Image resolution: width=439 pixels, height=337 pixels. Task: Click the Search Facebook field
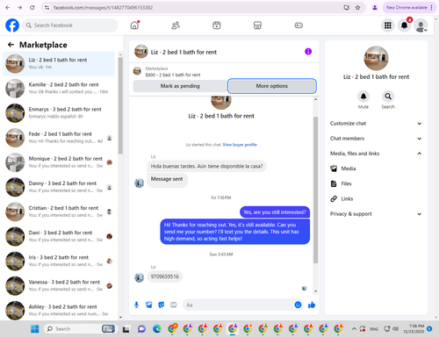(70, 25)
